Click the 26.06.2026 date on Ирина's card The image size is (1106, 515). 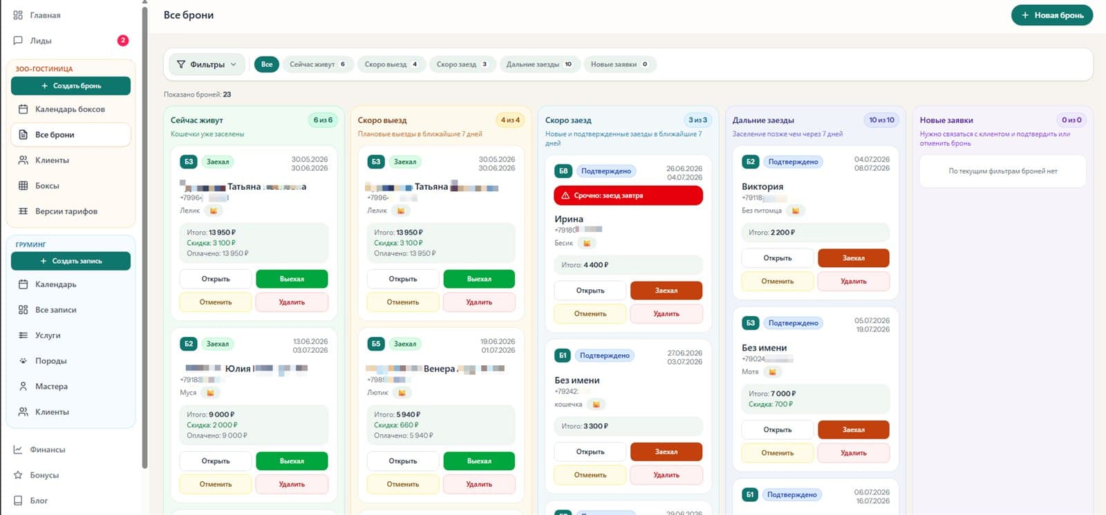coord(684,168)
